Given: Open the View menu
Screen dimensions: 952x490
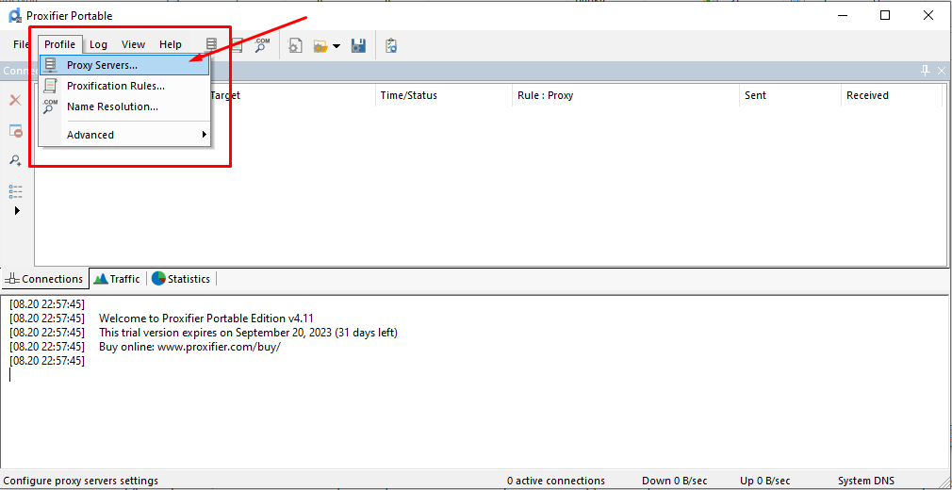Looking at the screenshot, I should click(x=133, y=44).
